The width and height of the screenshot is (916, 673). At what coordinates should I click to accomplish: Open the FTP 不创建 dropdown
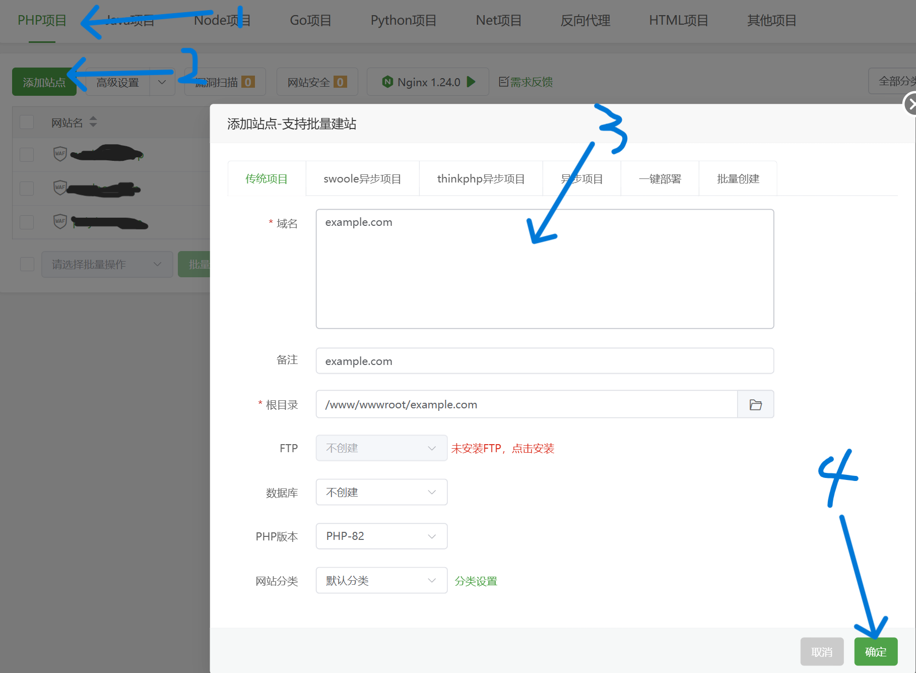click(381, 448)
